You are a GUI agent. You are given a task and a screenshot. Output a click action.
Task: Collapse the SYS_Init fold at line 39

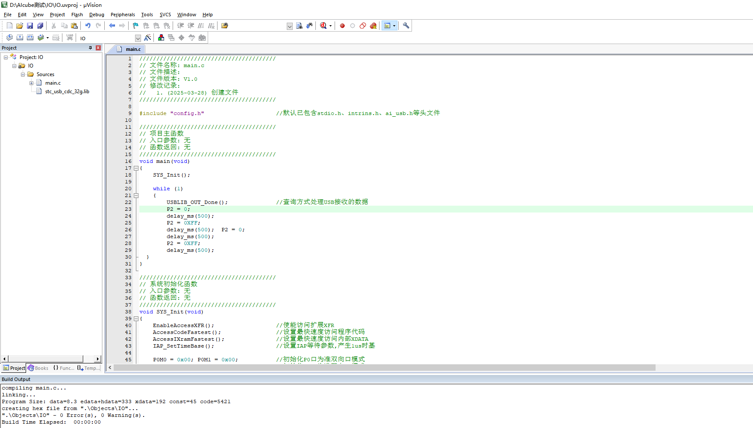pos(136,319)
